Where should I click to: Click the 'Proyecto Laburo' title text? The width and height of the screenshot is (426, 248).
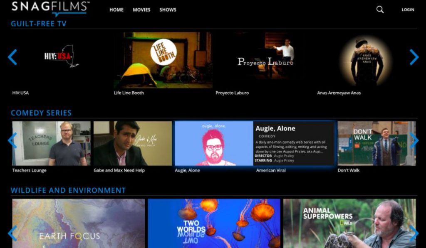coord(232,93)
